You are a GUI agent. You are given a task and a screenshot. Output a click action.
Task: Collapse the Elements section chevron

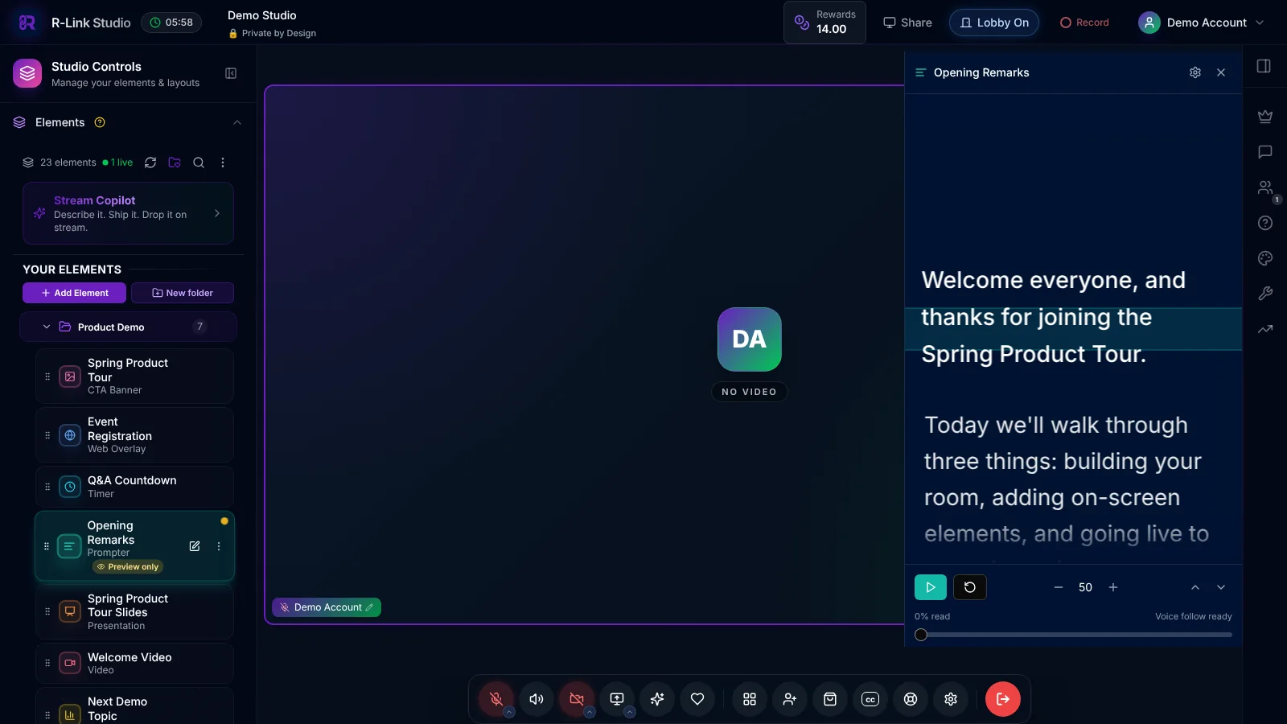point(237,122)
